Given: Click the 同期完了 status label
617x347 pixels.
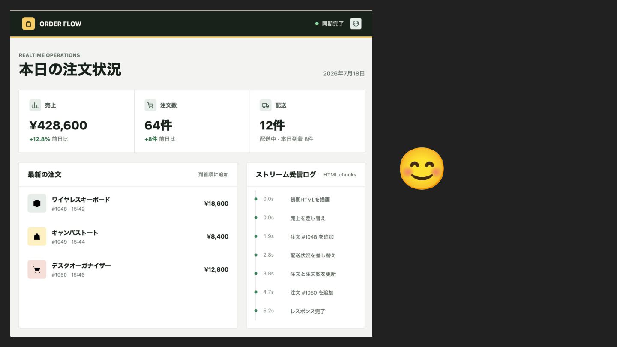Looking at the screenshot, I should pos(333,24).
